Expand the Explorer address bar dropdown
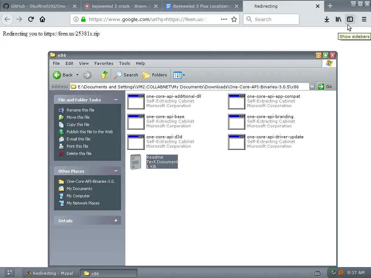The height and width of the screenshot is (278, 371). (312, 87)
